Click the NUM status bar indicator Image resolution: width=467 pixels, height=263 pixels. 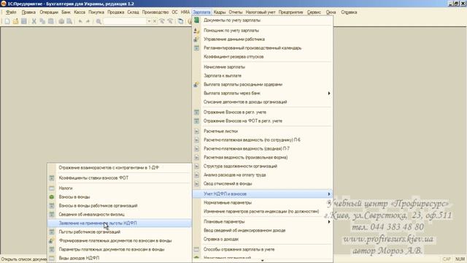(460, 259)
